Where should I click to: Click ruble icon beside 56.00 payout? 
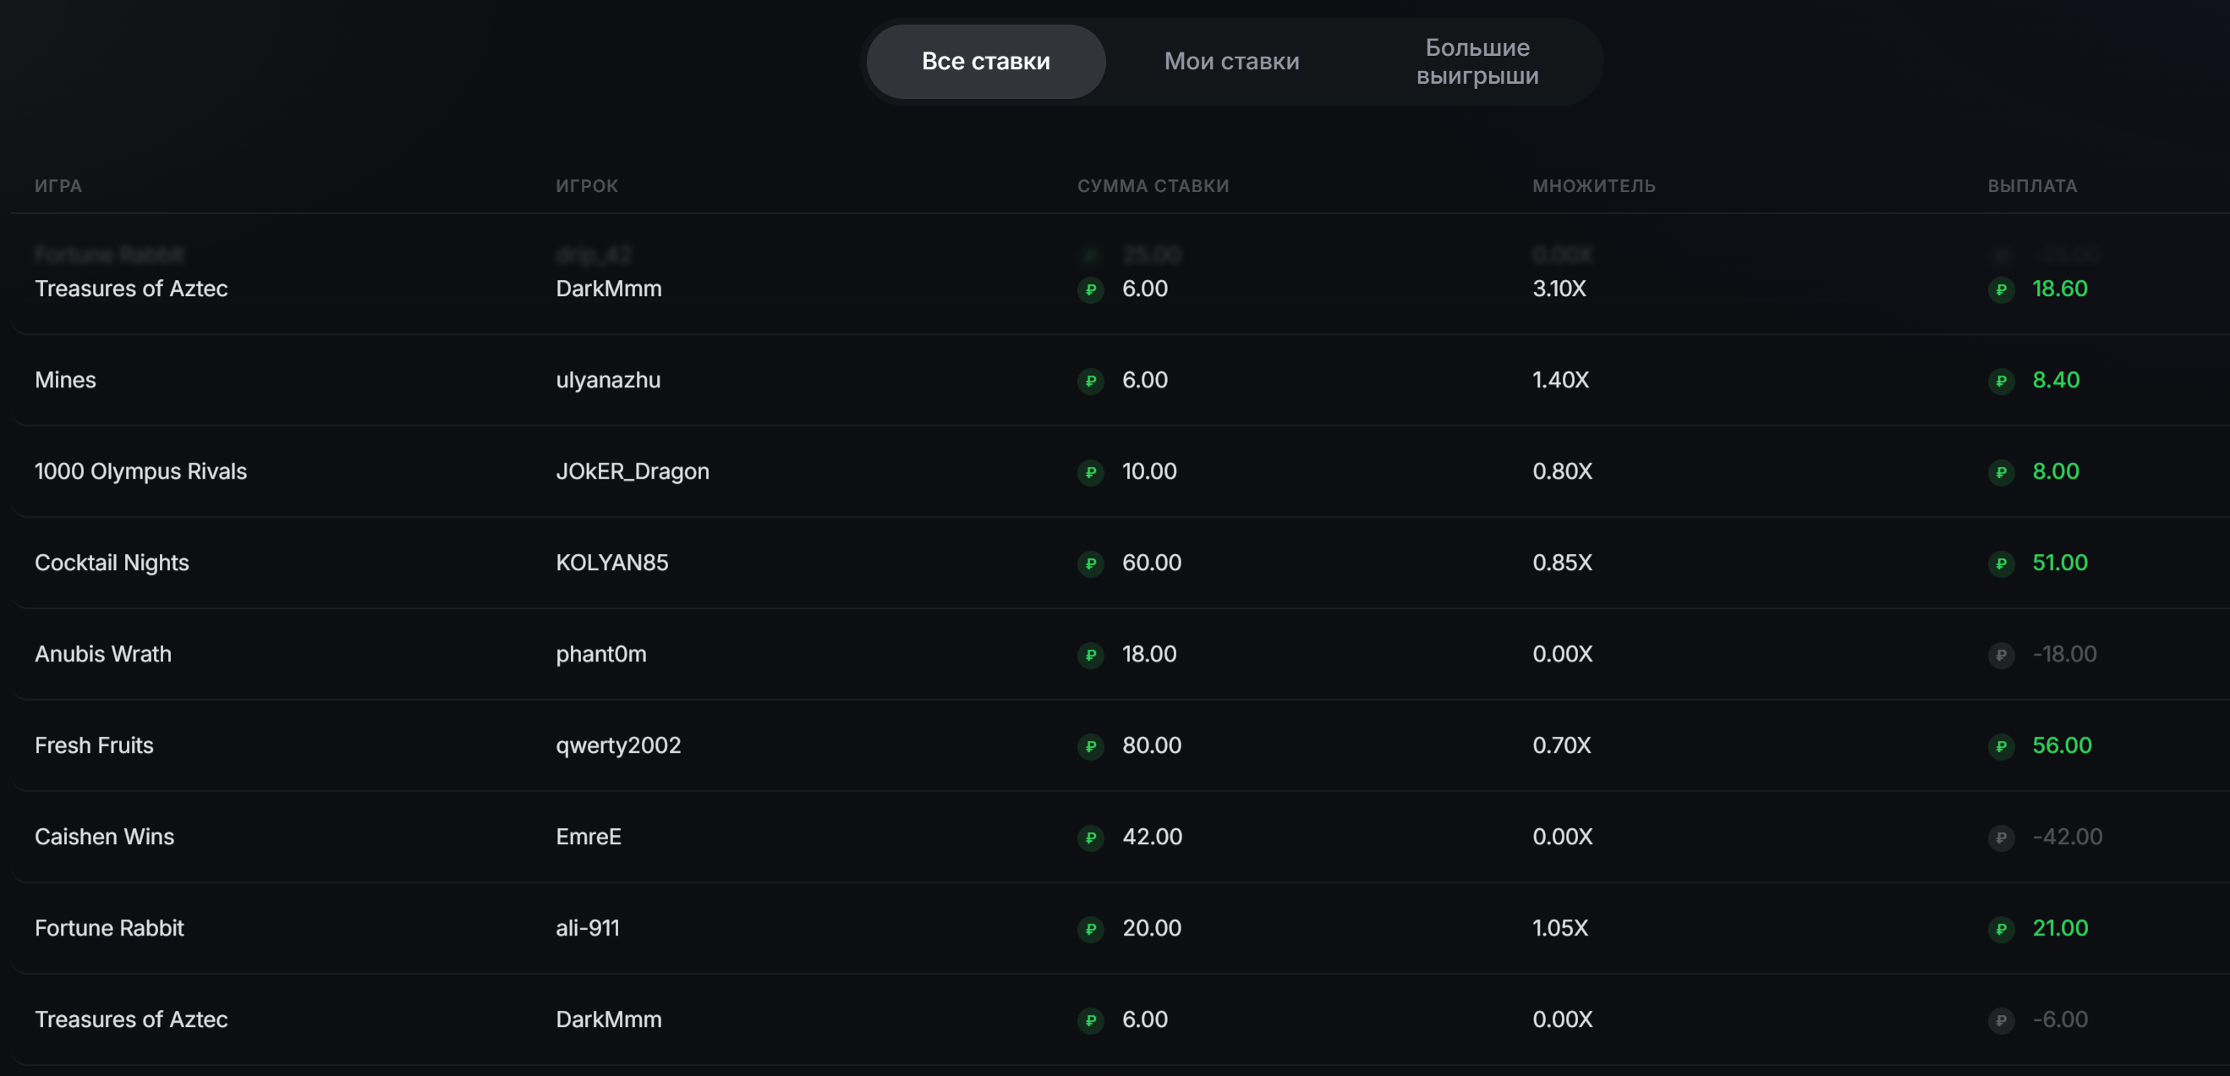2001,746
